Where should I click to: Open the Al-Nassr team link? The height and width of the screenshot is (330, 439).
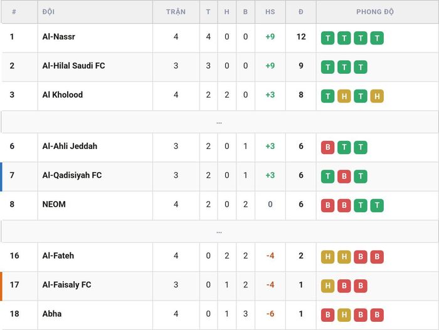click(x=59, y=37)
